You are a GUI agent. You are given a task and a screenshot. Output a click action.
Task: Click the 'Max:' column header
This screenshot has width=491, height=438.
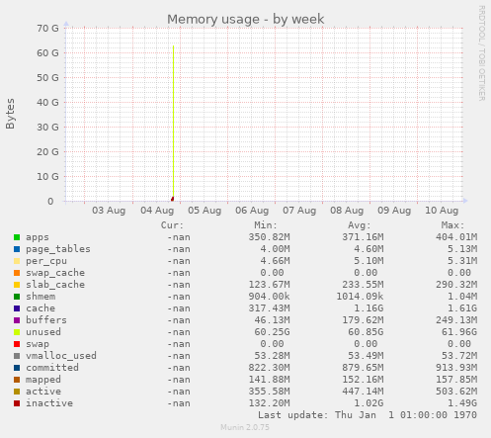[x=453, y=225]
